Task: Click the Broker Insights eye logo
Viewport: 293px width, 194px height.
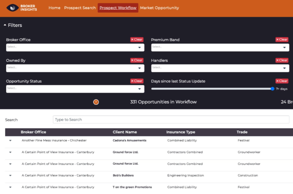Action: pyautogui.click(x=12, y=8)
